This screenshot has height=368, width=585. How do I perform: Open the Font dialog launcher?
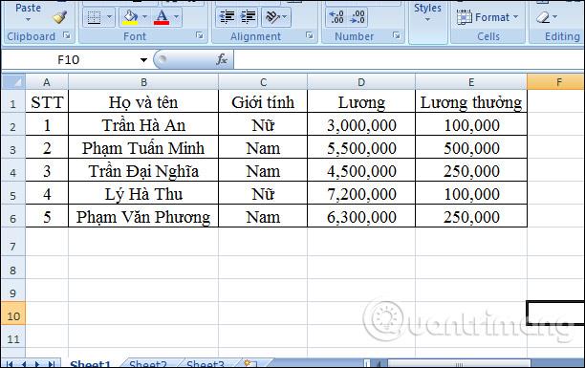(200, 35)
